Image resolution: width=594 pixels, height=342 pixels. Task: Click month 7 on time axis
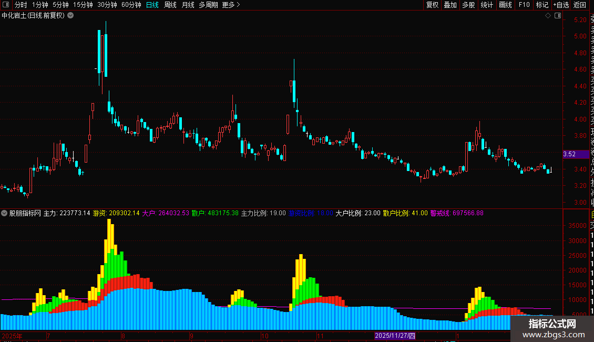pos(48,336)
